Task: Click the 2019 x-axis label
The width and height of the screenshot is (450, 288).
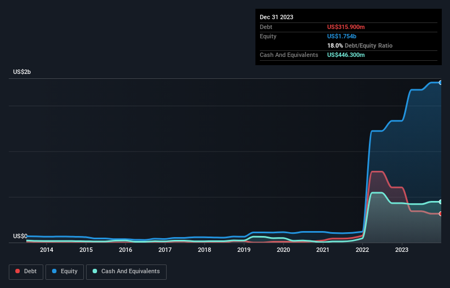Action: [244, 250]
